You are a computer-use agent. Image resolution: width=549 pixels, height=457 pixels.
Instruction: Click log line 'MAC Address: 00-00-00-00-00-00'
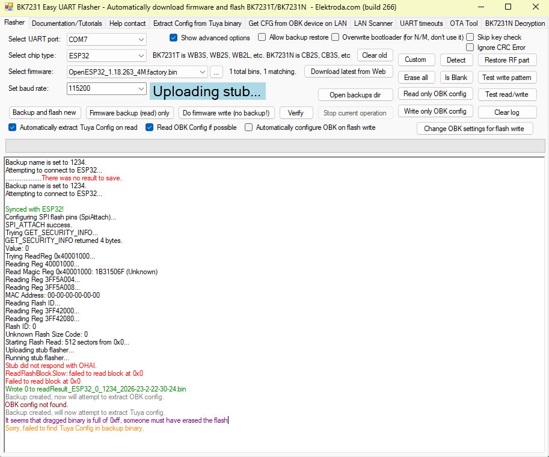(x=52, y=295)
